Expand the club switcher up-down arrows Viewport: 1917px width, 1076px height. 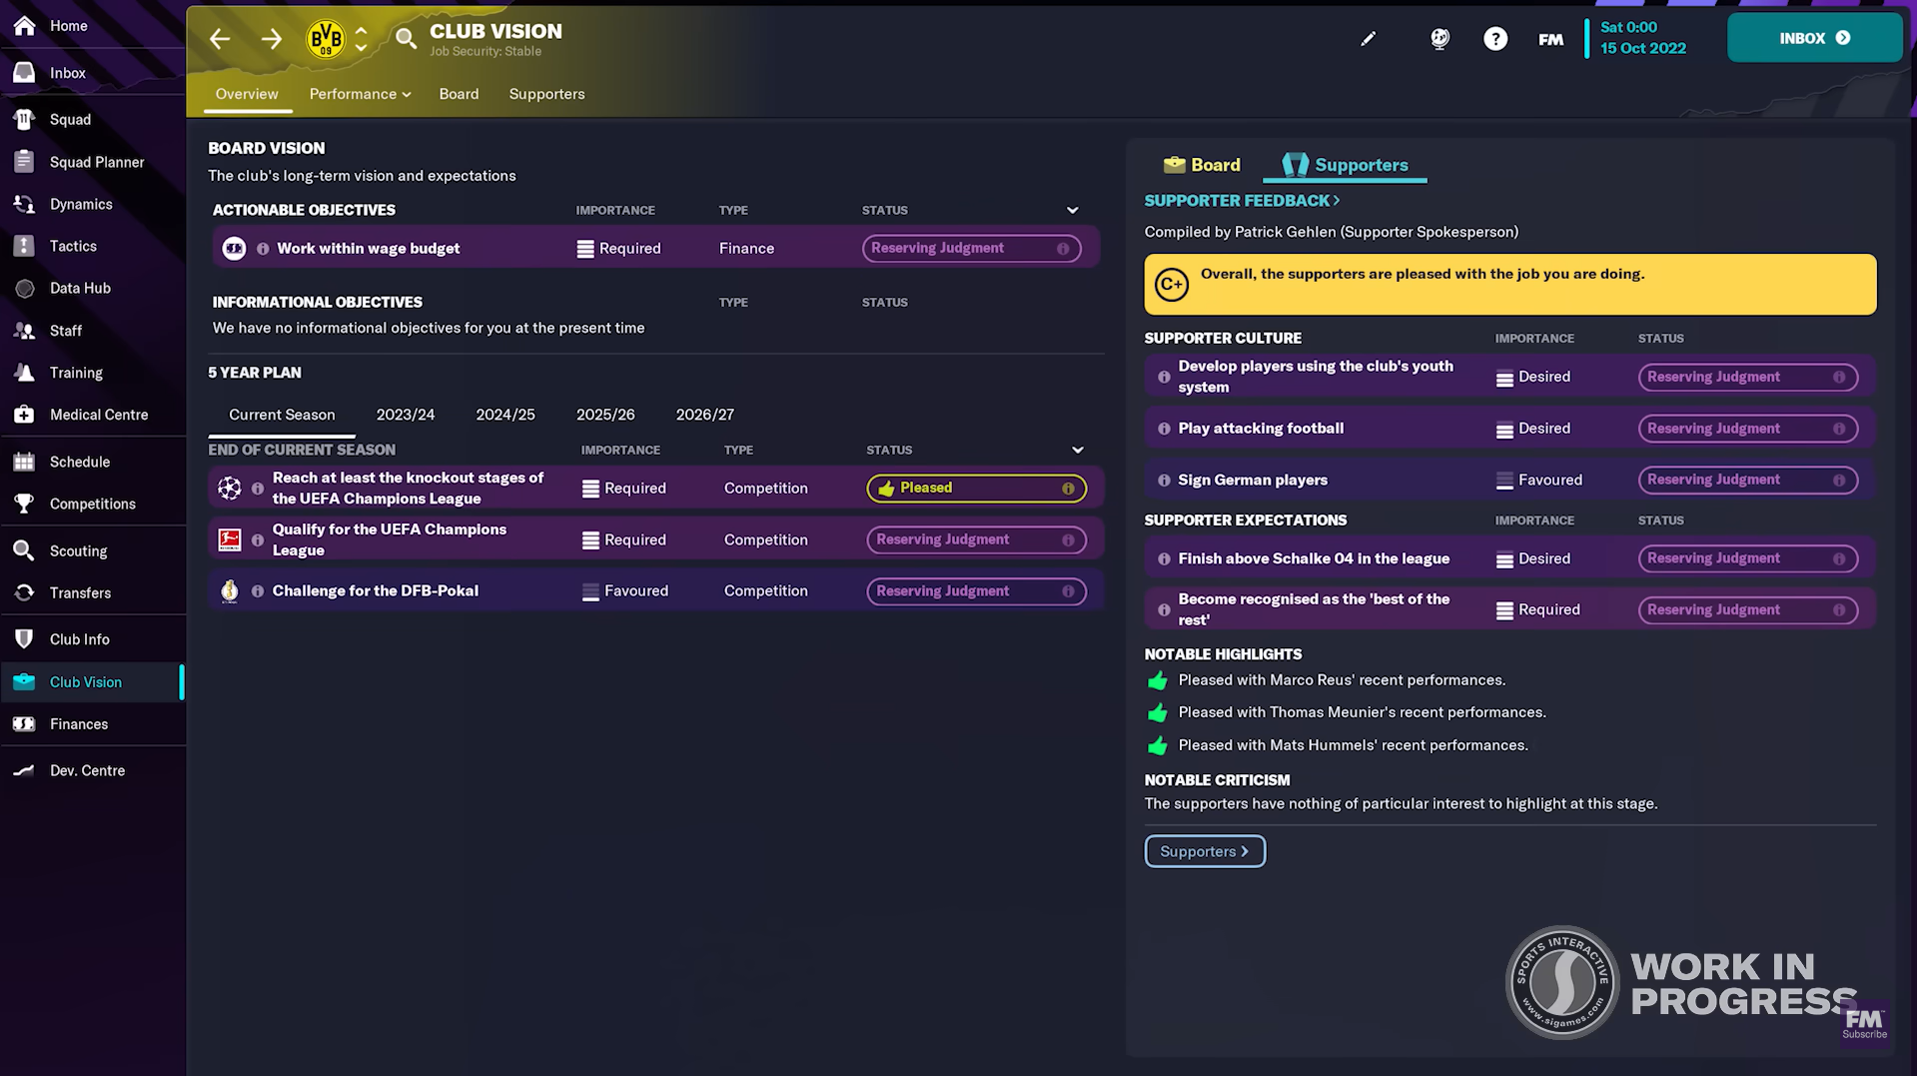[x=362, y=39]
